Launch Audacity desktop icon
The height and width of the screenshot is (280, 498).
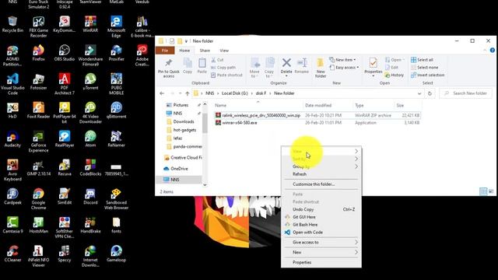pyautogui.click(x=12, y=138)
